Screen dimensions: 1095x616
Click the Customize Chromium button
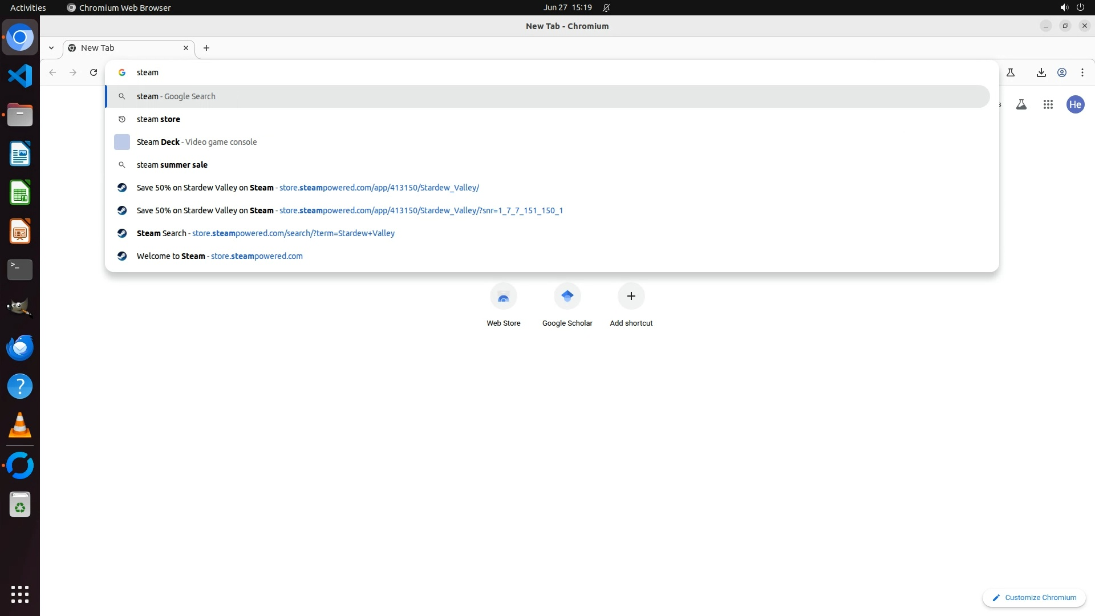coord(1033,597)
